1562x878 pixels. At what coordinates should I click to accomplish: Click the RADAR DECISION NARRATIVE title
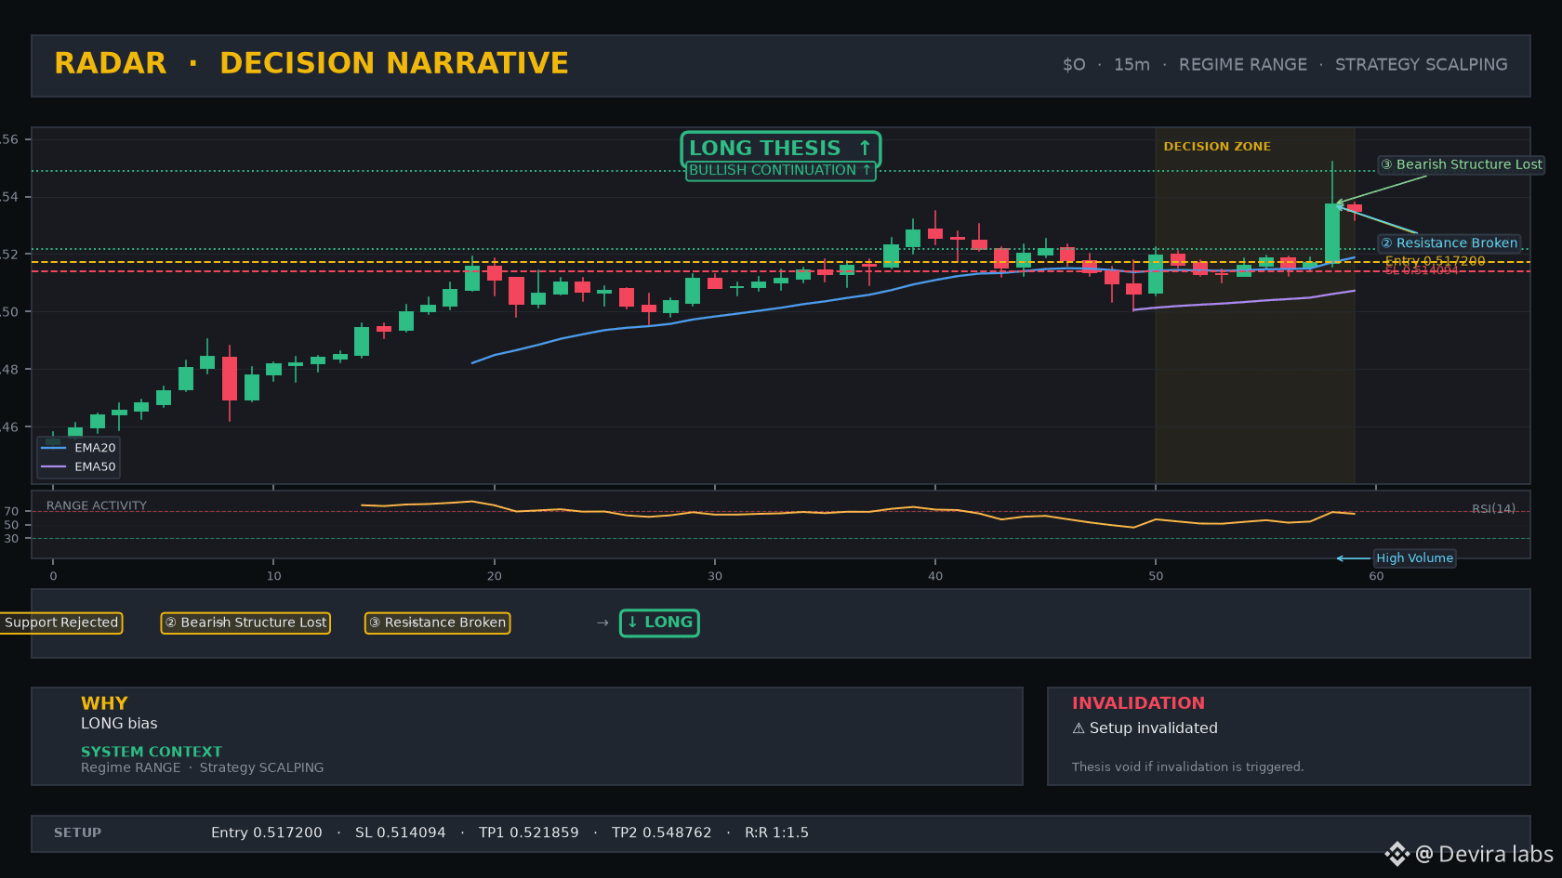tap(311, 63)
